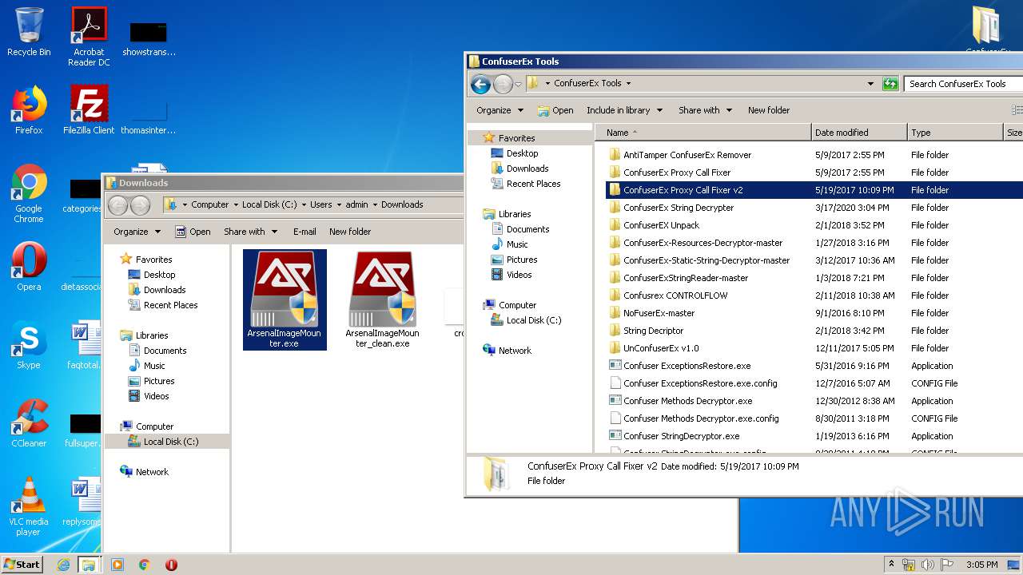Sort by the Date modified column
Viewport: 1023px width, 575px height.
pyautogui.click(x=859, y=133)
